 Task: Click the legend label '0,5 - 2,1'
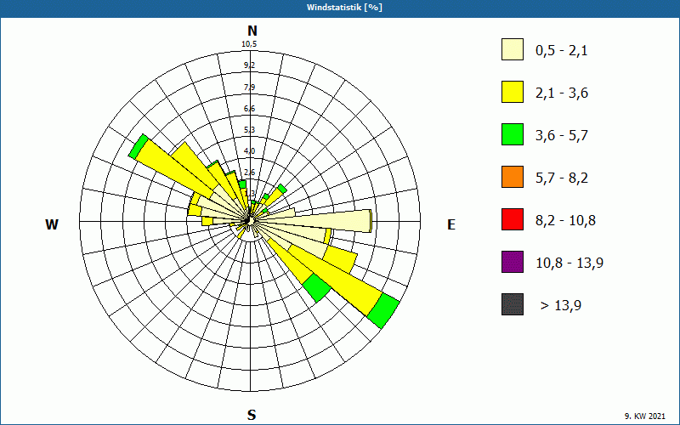coord(562,51)
